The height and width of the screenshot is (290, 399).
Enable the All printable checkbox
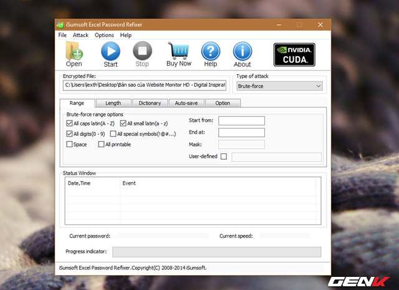101,144
